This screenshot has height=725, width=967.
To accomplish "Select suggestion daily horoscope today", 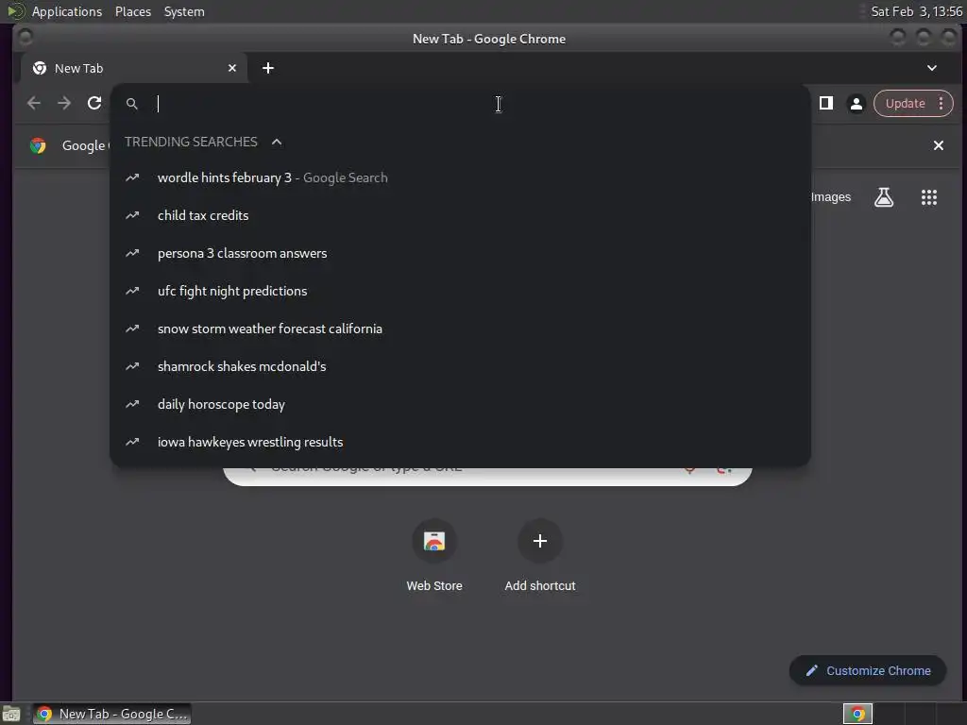I will (460, 404).
